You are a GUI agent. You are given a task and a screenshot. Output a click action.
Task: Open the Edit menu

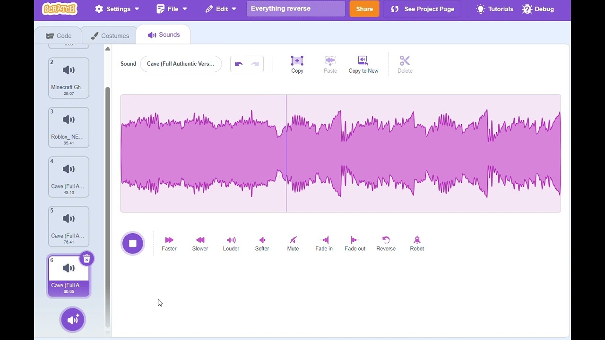[221, 9]
